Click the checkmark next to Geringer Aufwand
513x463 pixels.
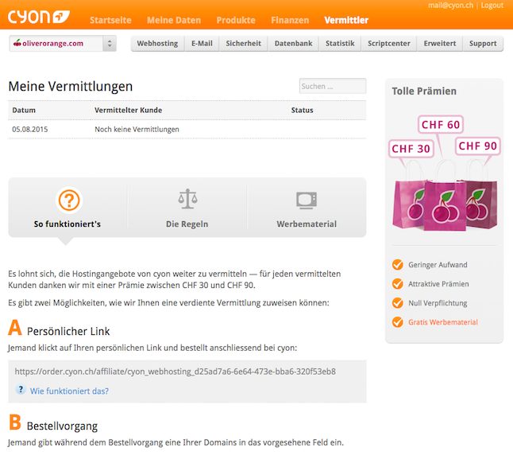(x=398, y=264)
